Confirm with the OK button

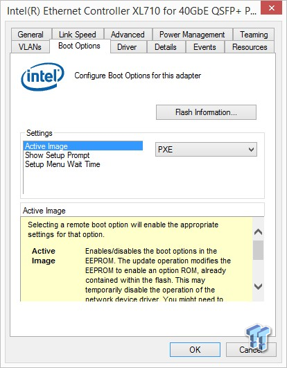tap(195, 350)
